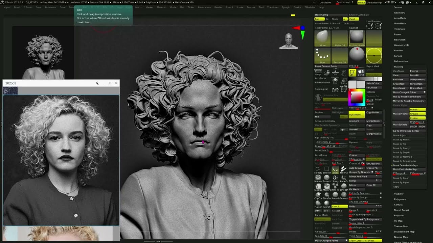Select the Move brush thumbnail
The height and width of the screenshot is (243, 433).
tap(323, 38)
